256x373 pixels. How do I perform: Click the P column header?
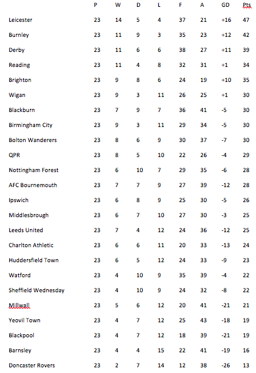[x=96, y=5]
